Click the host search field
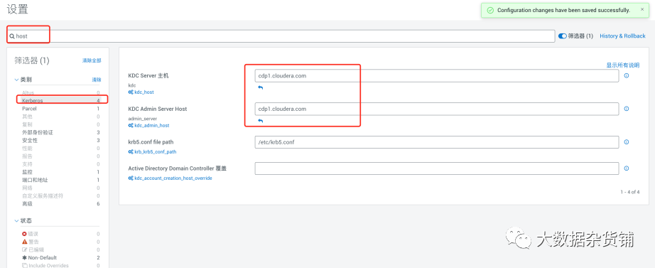Screen dimensions: 655x268 pyautogui.click(x=281, y=36)
